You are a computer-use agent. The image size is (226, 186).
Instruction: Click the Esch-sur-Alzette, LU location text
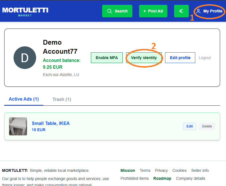click(61, 75)
